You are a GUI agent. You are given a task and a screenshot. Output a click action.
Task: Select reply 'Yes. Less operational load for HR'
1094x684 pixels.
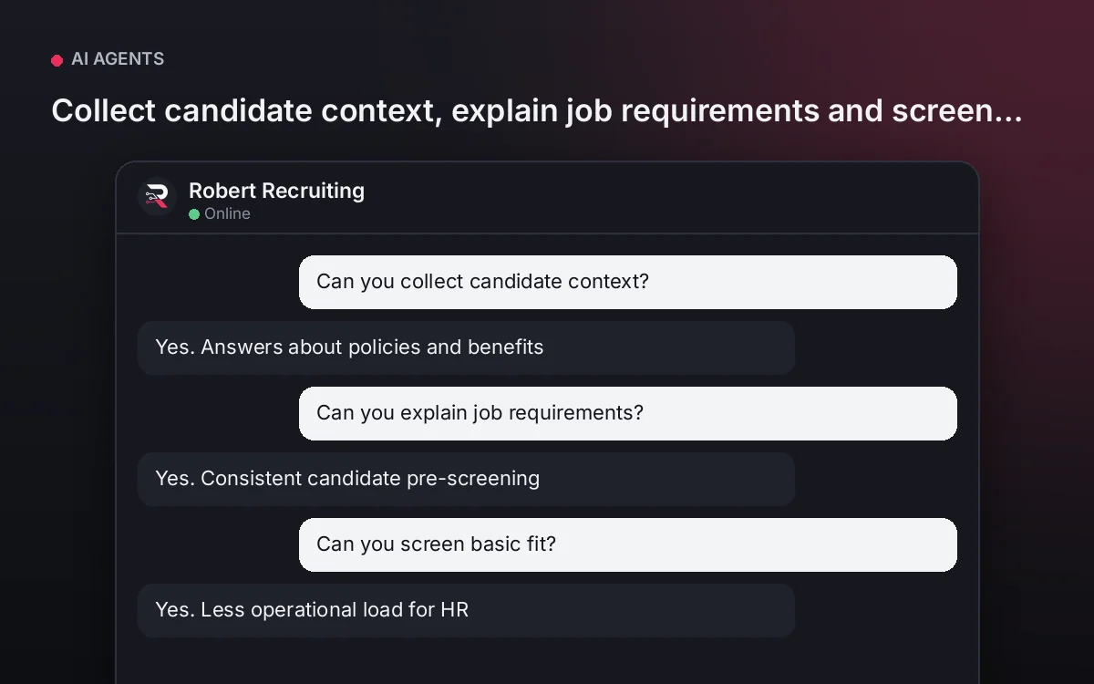tap(466, 610)
